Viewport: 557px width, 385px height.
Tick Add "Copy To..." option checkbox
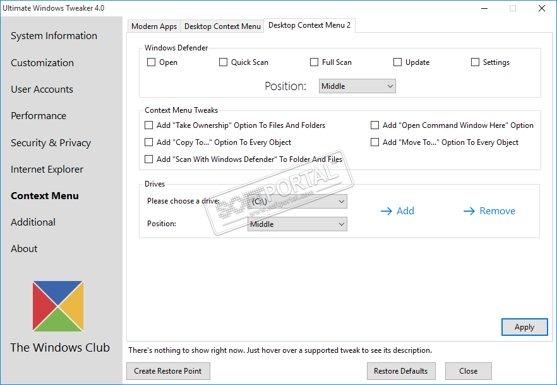click(149, 142)
